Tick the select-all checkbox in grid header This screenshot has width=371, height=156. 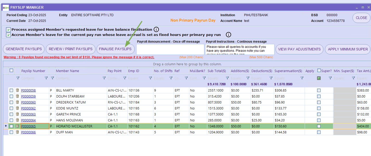tap(11, 70)
